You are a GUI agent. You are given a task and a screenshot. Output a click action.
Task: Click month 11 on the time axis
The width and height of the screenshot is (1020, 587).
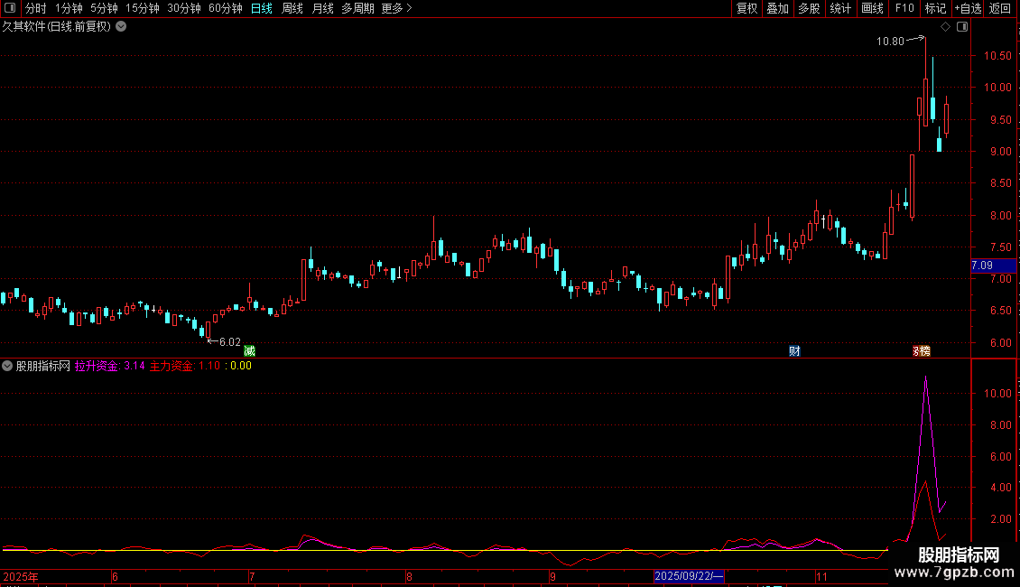(x=821, y=576)
